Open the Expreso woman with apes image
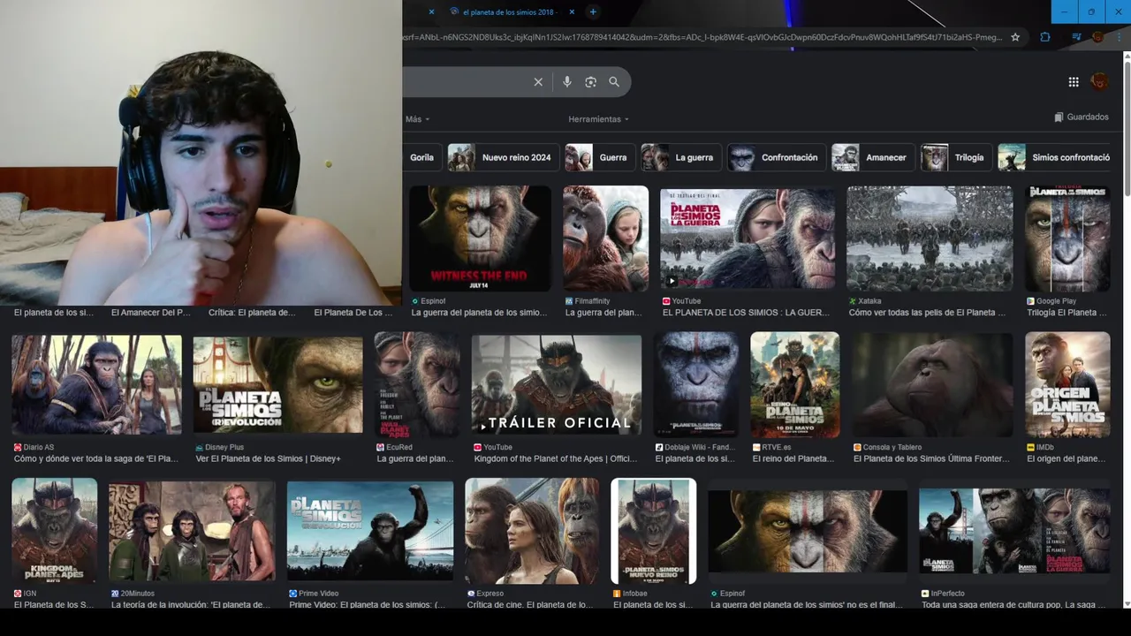 click(x=532, y=531)
